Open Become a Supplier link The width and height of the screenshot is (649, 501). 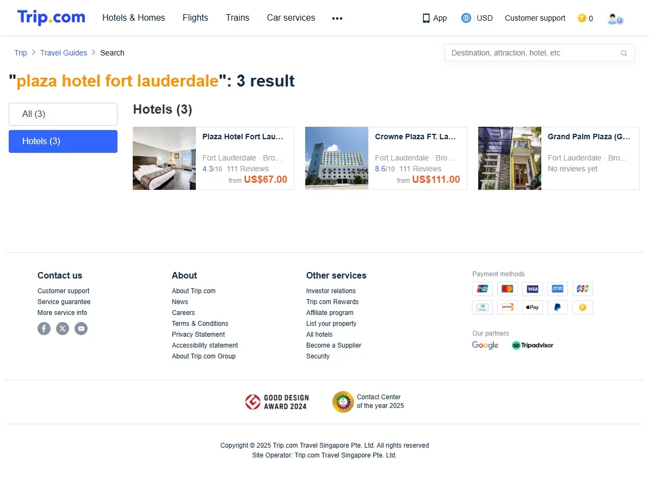[x=333, y=345]
